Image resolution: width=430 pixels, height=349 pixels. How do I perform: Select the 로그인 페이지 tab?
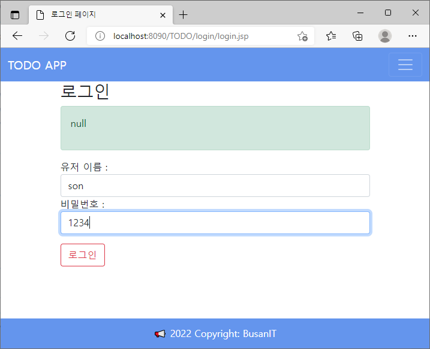pos(101,15)
